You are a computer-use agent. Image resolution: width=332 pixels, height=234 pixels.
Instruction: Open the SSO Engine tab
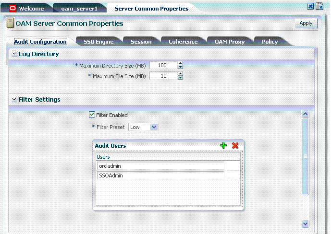98,42
